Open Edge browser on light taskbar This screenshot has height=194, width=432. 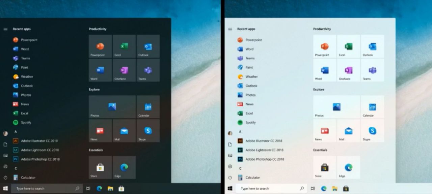pos(324,189)
